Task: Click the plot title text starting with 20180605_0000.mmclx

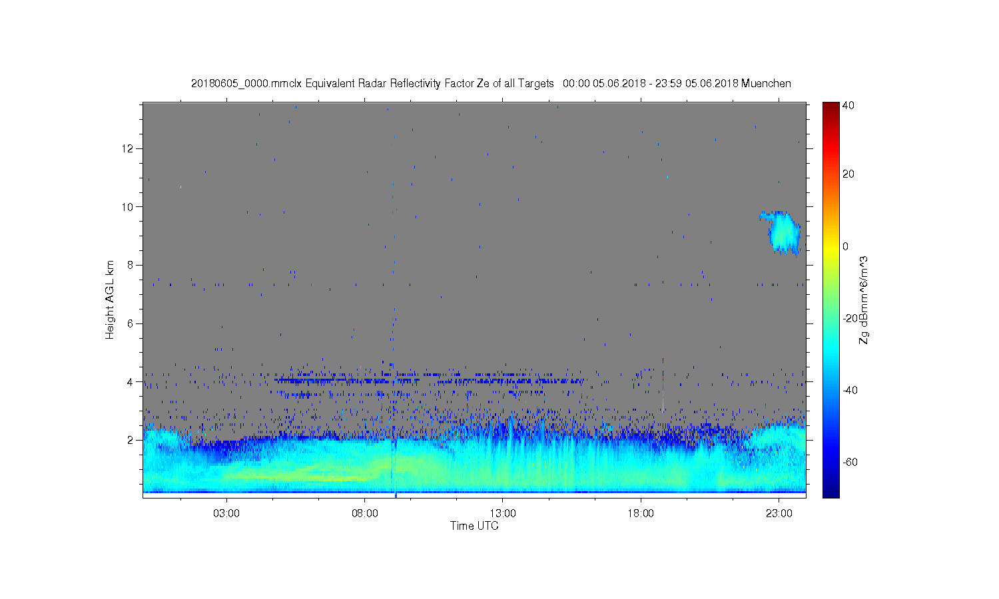Action: 491,84
